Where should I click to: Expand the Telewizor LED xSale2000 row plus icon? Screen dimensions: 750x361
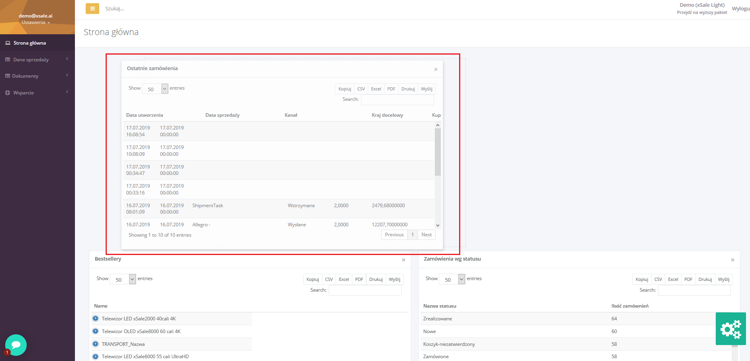[x=96, y=318]
